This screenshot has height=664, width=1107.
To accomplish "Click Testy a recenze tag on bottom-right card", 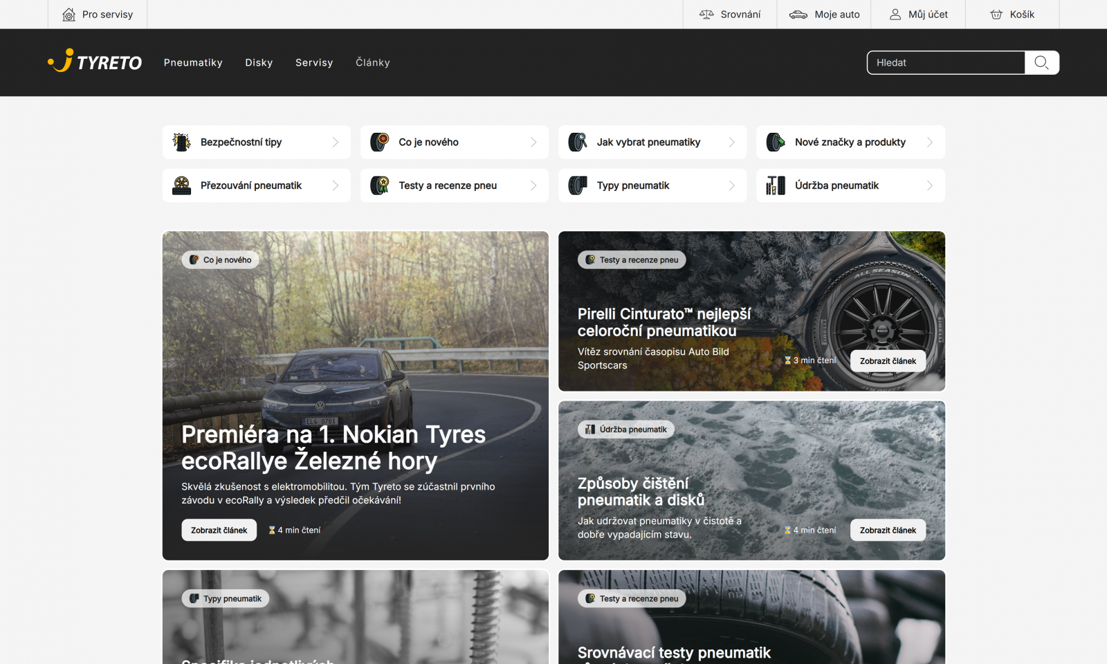I will coord(632,599).
